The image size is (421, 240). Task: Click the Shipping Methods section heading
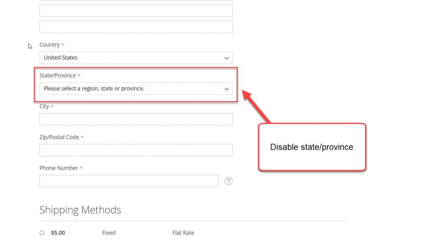click(x=80, y=210)
